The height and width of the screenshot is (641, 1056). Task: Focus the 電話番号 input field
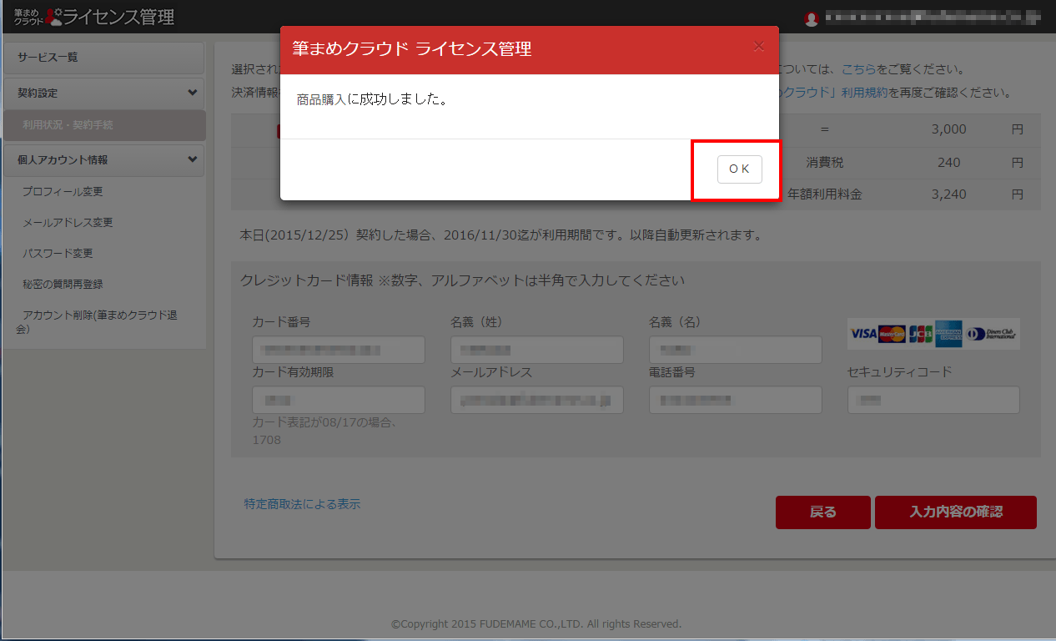point(736,400)
